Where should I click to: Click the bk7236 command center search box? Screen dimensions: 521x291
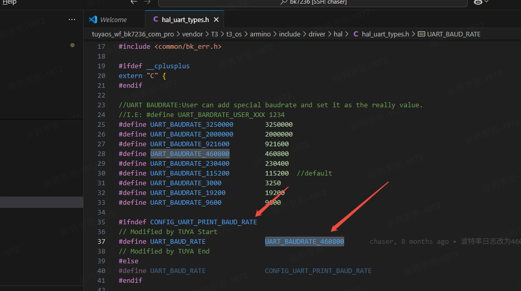coord(312,3)
